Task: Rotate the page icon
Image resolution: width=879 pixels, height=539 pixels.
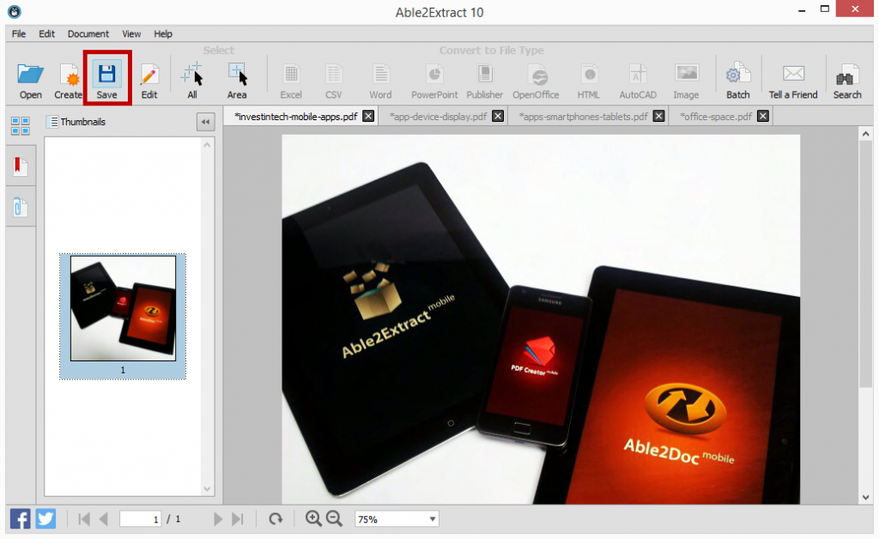Action: pos(276,519)
